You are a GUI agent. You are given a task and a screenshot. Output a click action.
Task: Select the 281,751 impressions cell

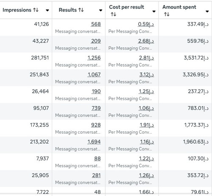point(26,61)
